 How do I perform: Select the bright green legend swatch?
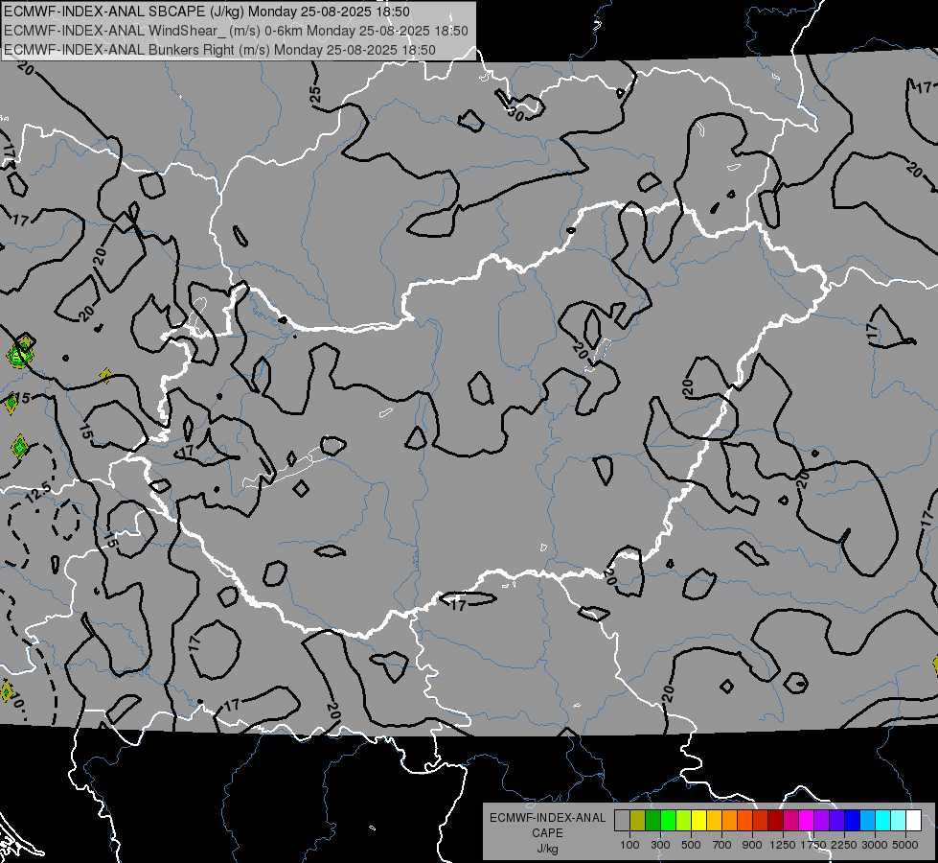pos(668,821)
